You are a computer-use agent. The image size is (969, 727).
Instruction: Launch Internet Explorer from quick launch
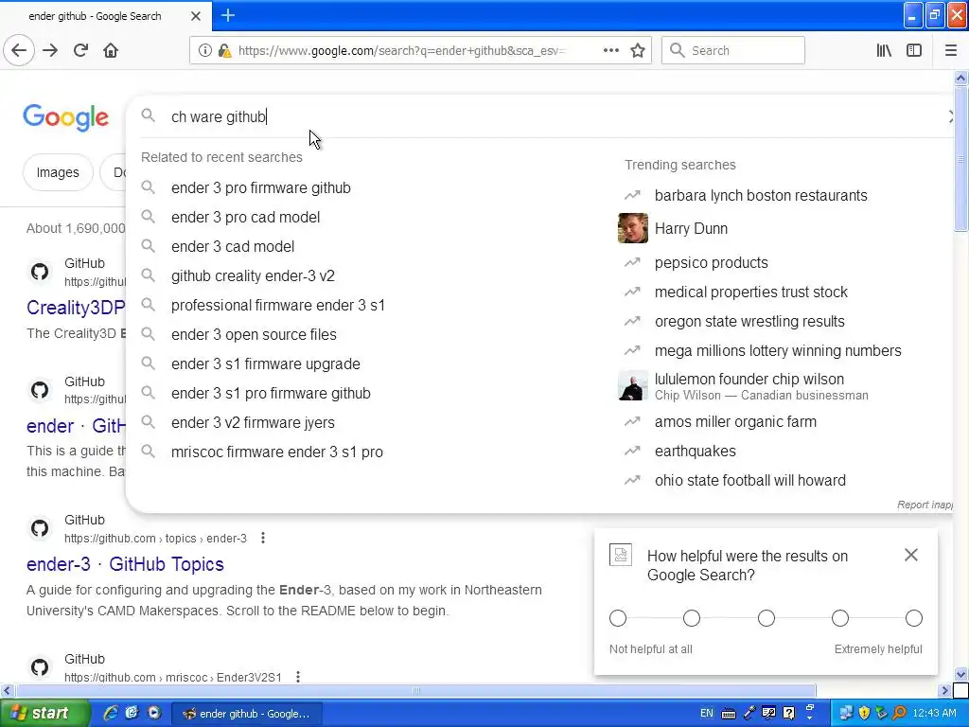tap(111, 713)
